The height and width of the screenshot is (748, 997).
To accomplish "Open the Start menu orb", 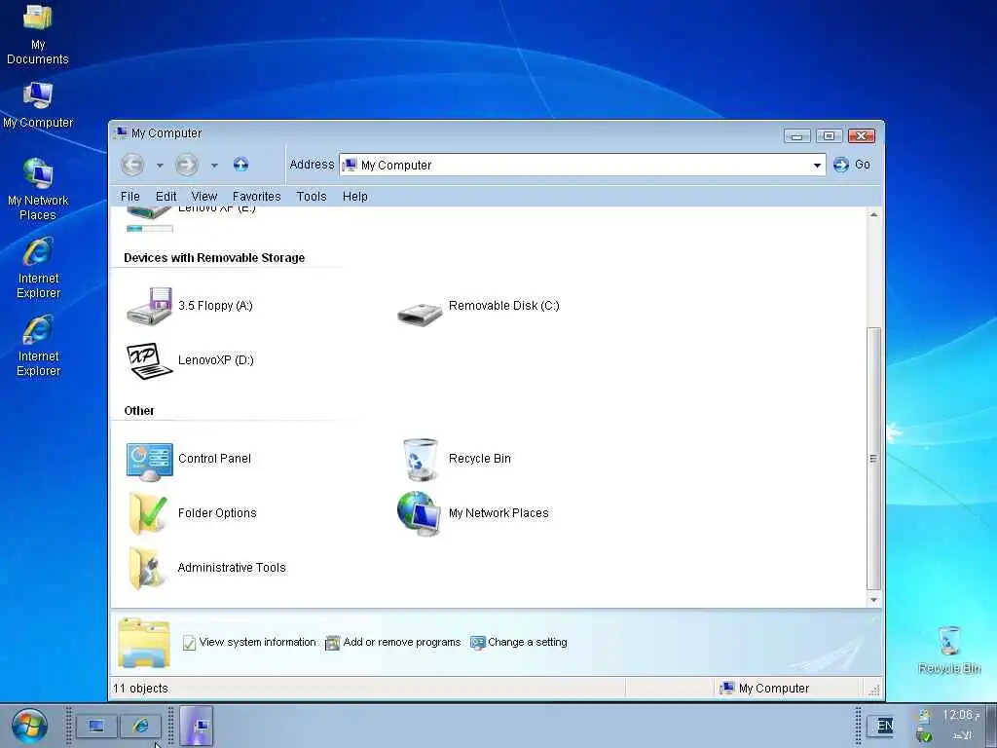I will 29,726.
